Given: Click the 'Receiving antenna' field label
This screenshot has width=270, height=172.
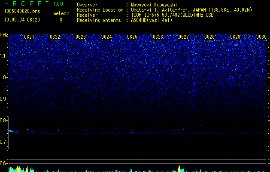Looking at the screenshot, I should pos(99,20).
